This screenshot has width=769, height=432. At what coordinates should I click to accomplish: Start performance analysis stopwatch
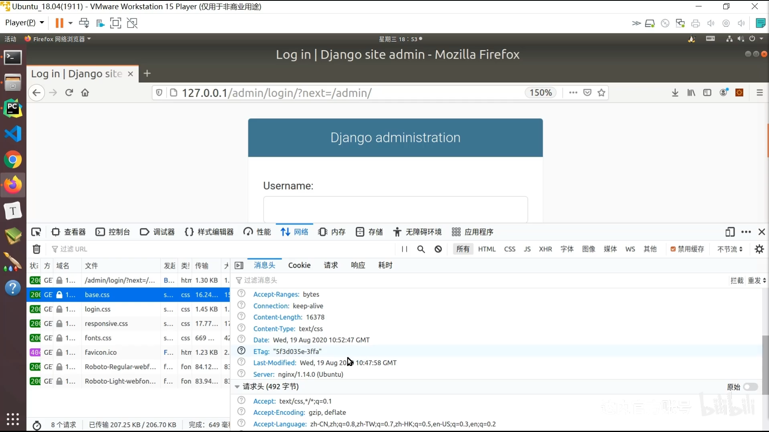pos(37,425)
